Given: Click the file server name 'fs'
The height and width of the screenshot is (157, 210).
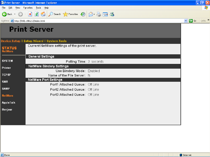Looking at the screenshot, I should 89,76.
